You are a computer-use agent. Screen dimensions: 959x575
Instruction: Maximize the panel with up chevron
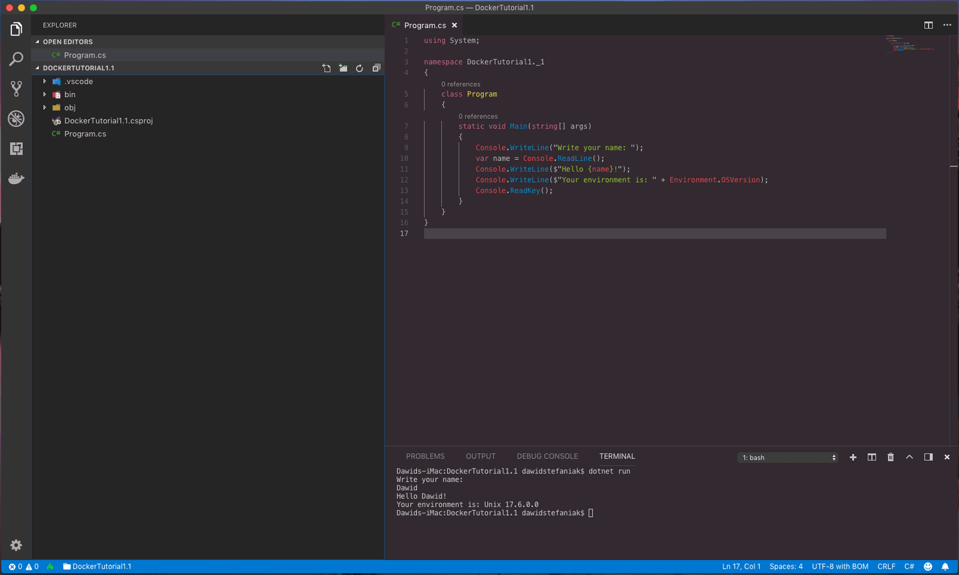[909, 457]
